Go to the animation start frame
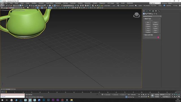The width and height of the screenshot is (181, 102). pos(139,95)
